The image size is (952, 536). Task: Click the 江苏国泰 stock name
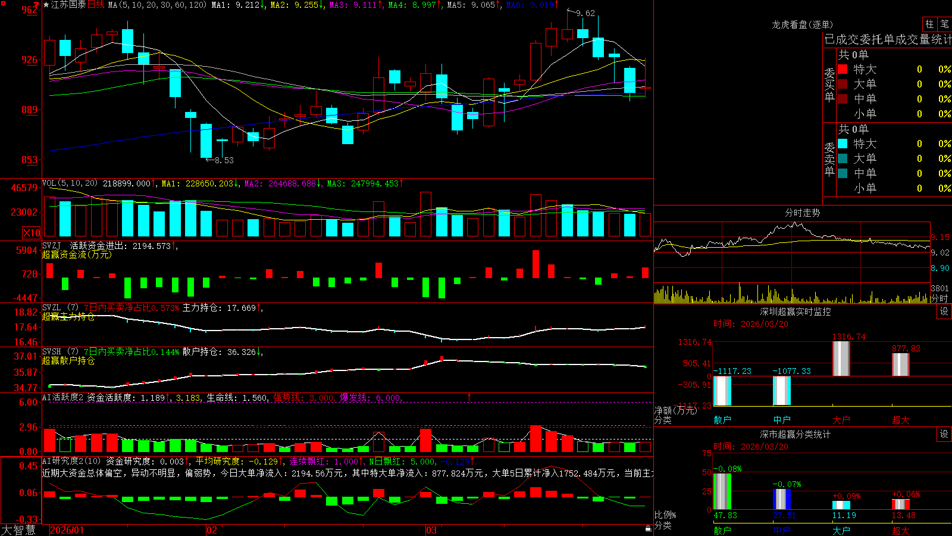pyautogui.click(x=68, y=5)
